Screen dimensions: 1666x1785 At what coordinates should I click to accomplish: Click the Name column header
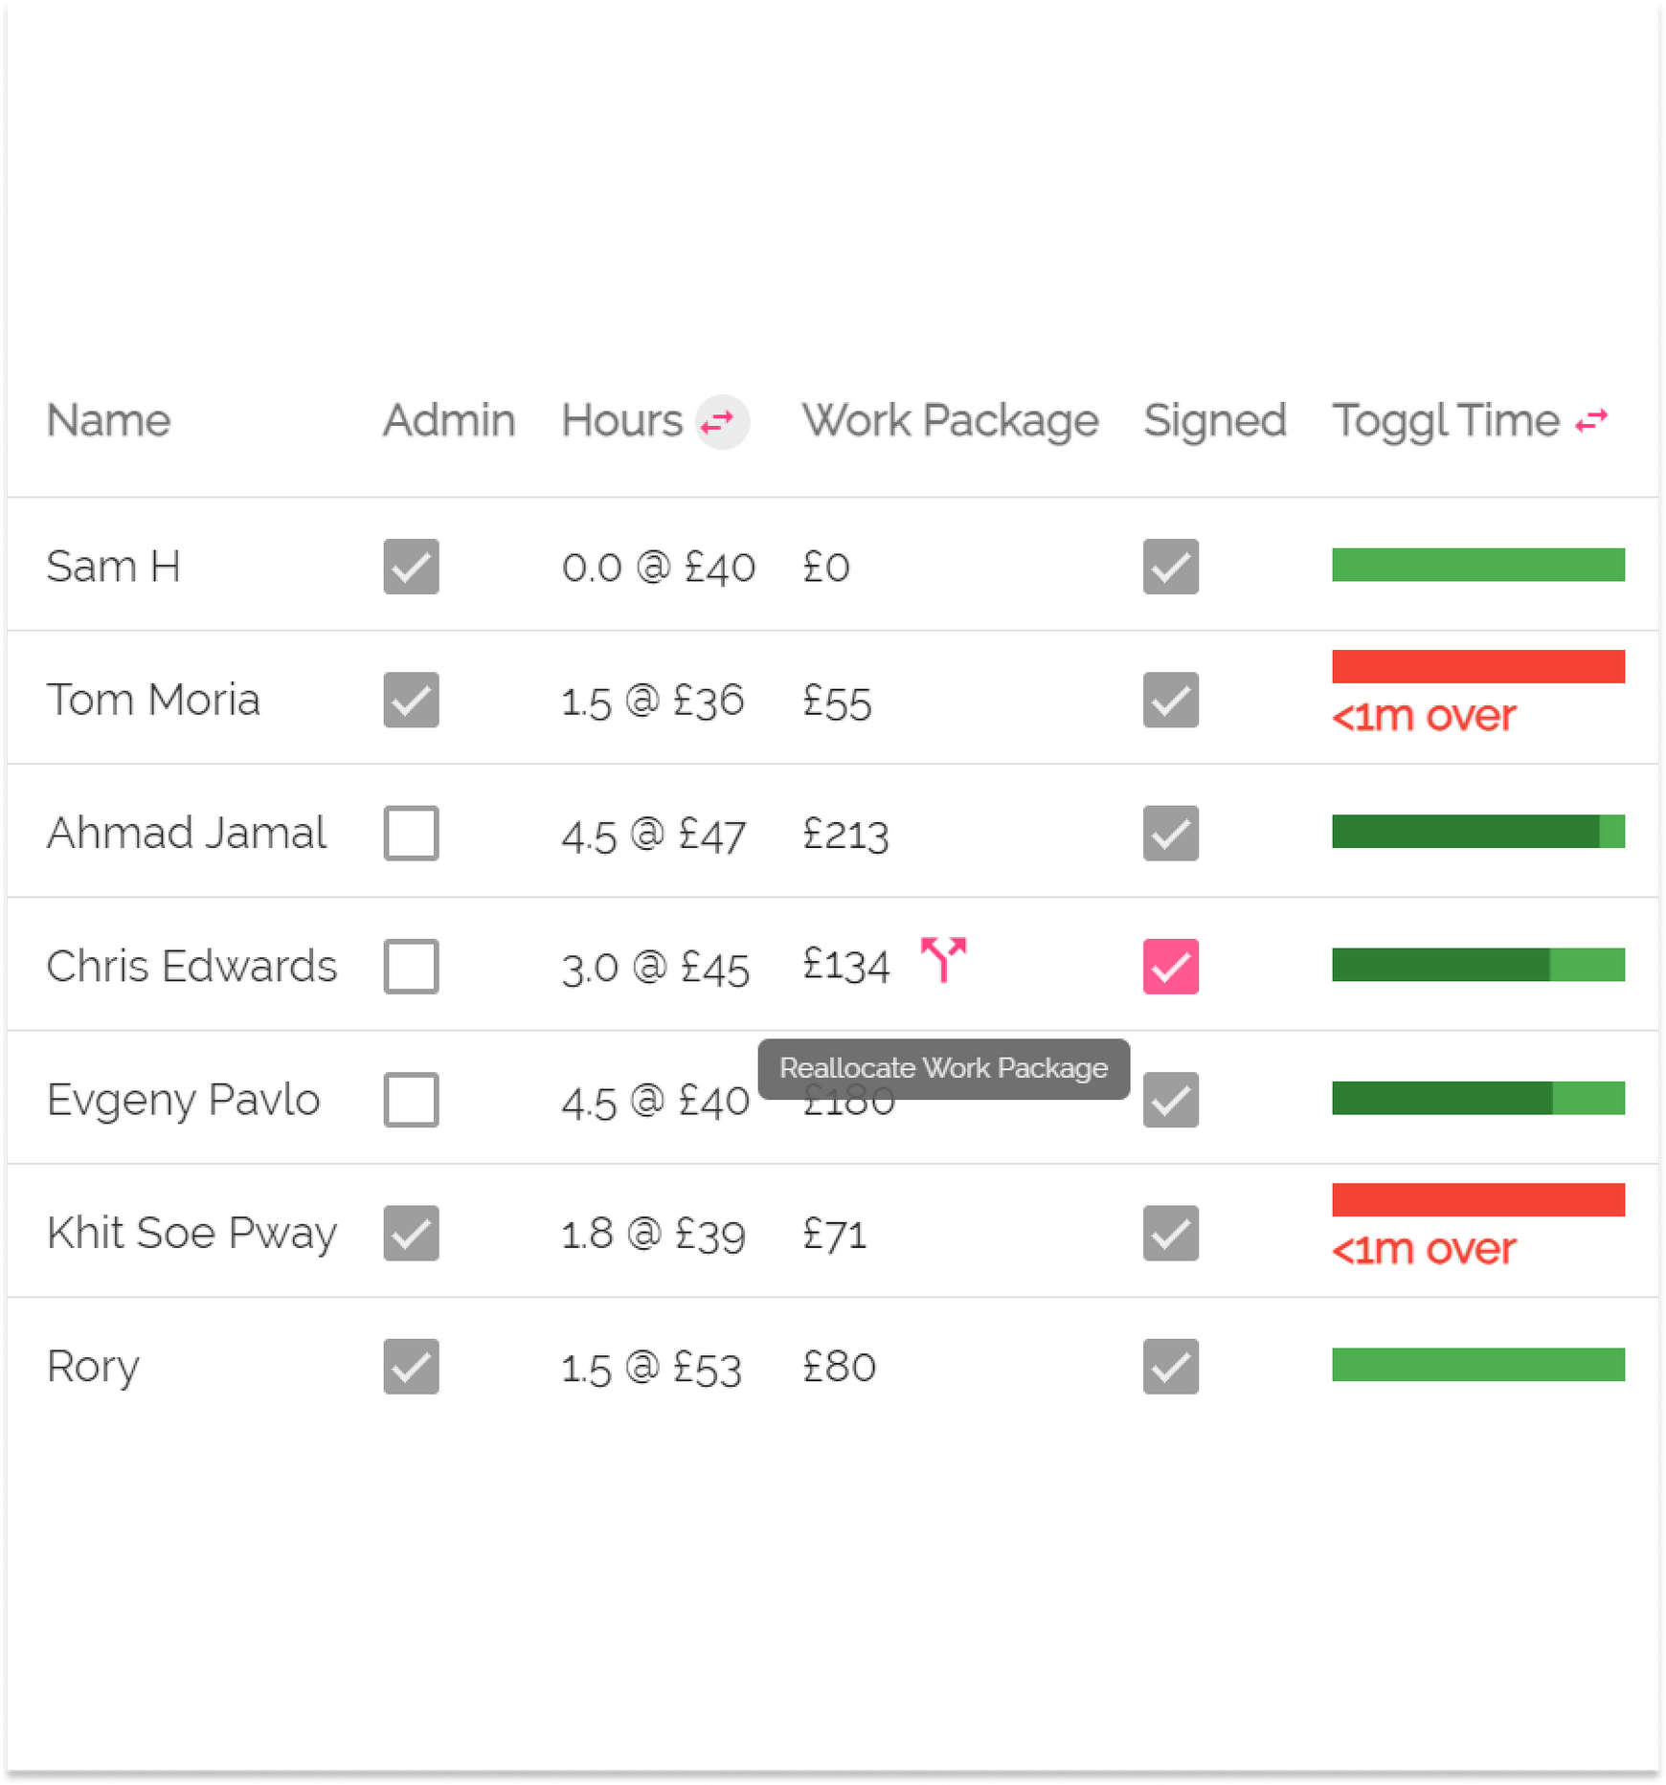(108, 421)
